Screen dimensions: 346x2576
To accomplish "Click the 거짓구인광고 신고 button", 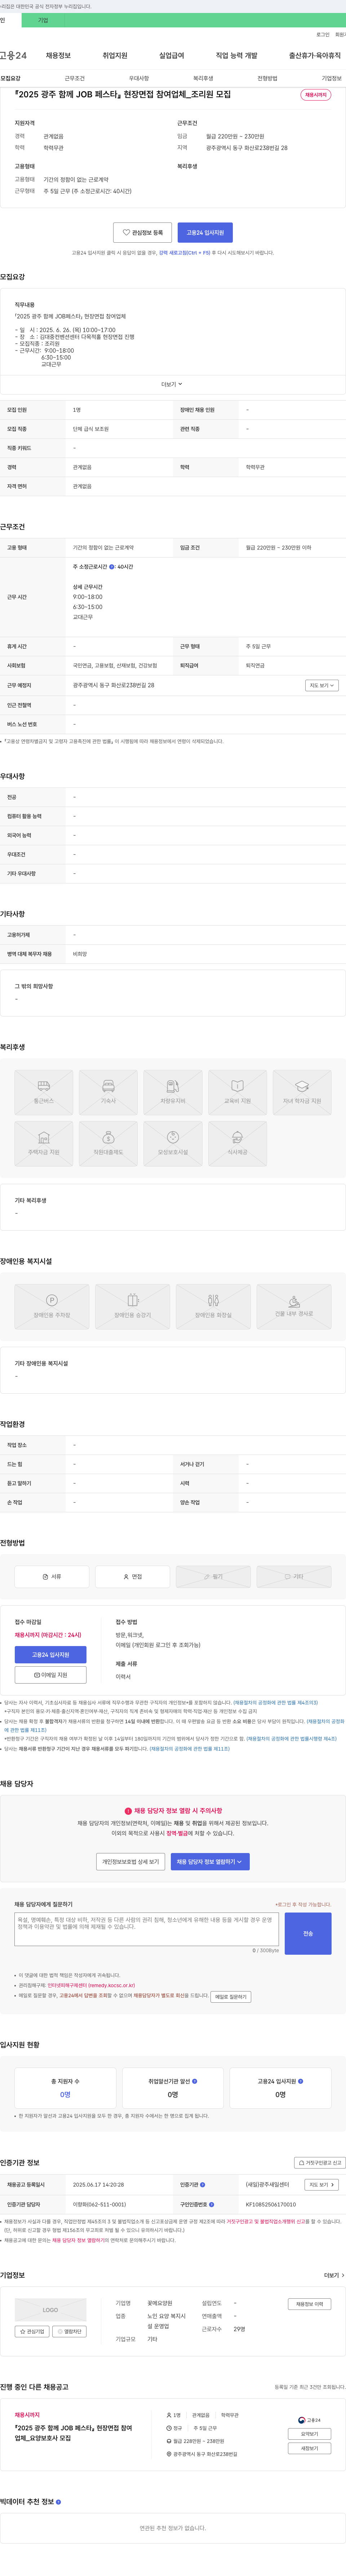I will (x=320, y=2163).
